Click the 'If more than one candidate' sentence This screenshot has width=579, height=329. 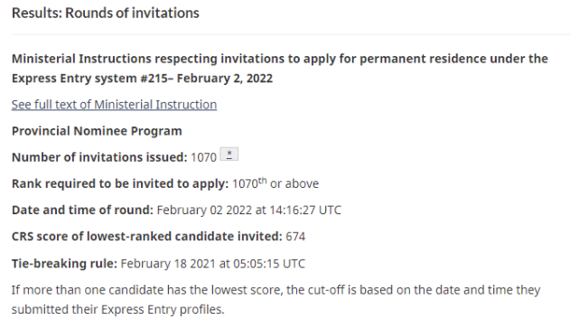click(x=275, y=290)
